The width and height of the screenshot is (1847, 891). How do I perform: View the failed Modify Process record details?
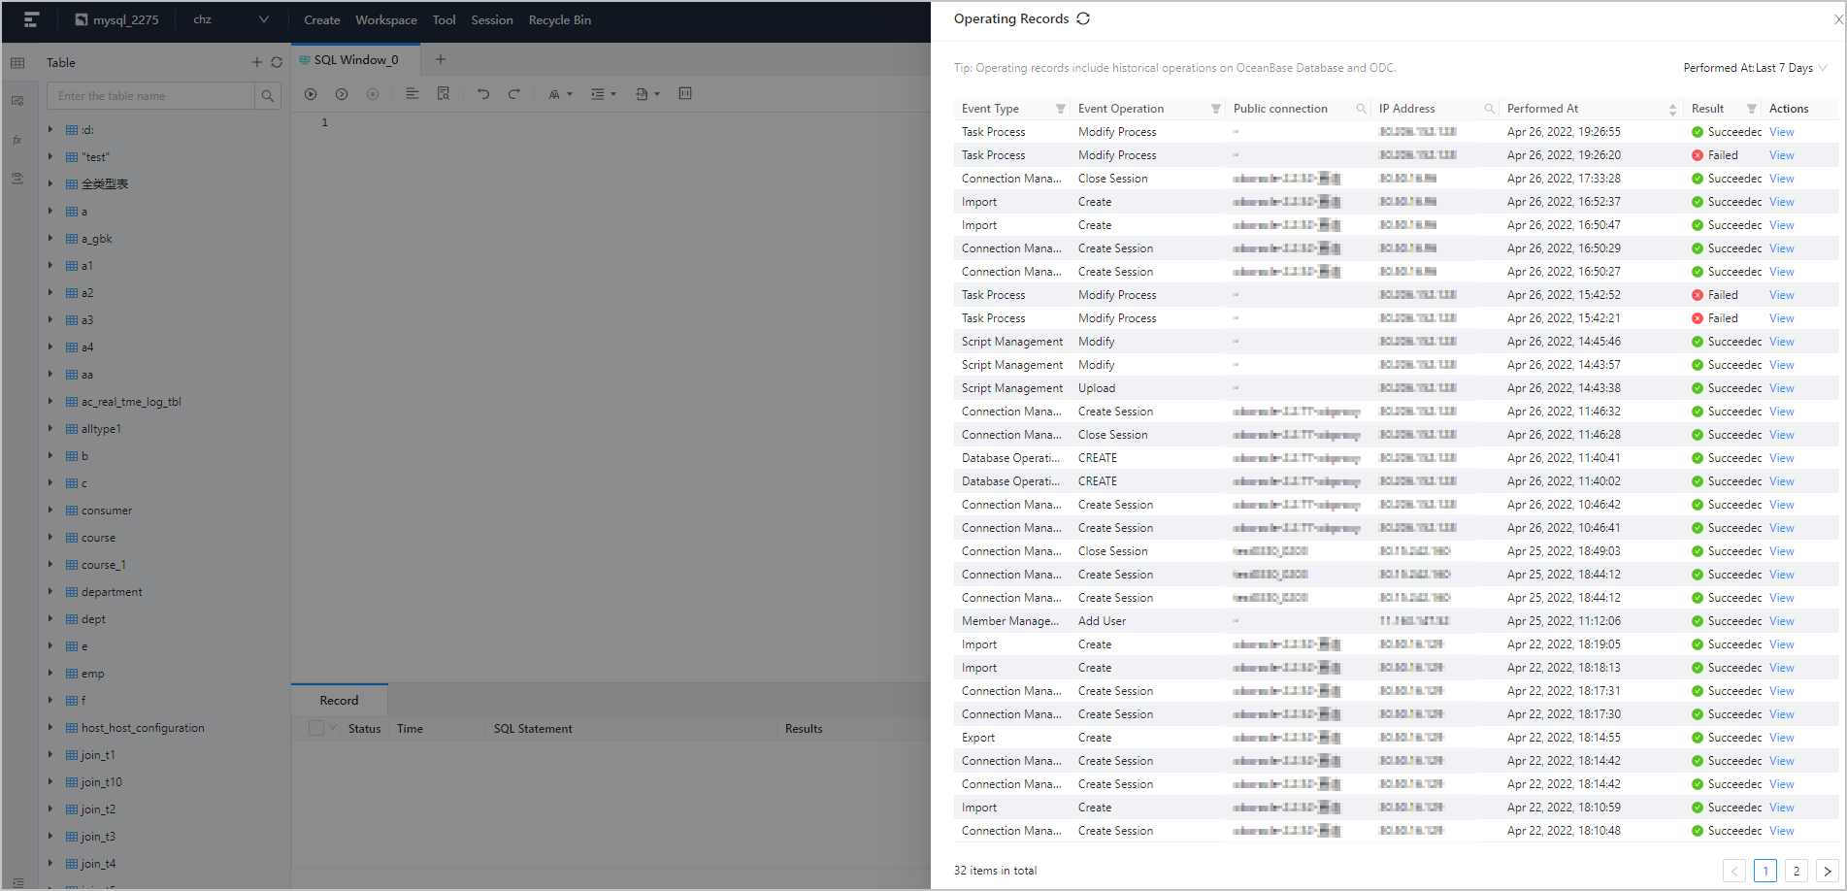pos(1781,154)
